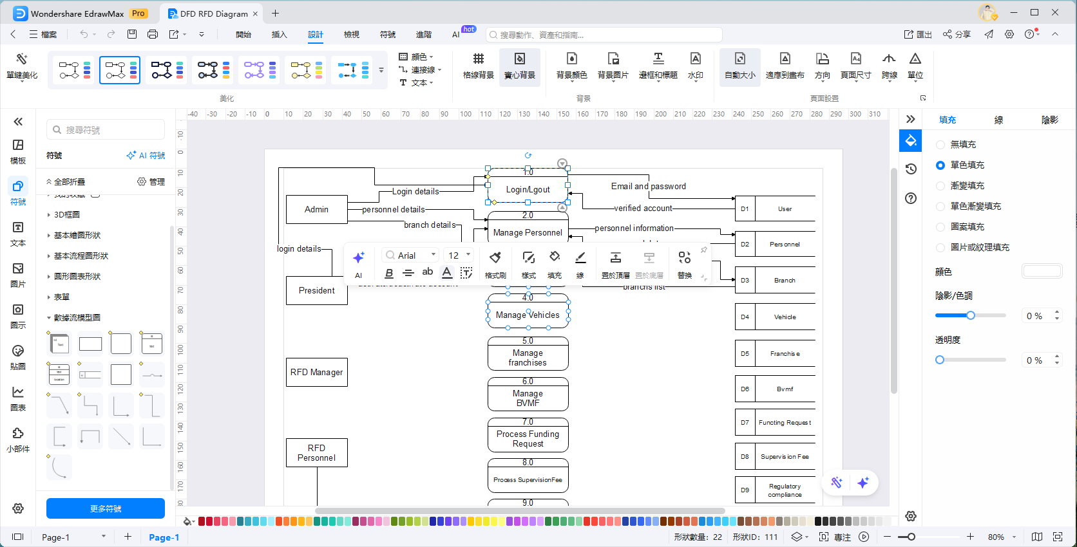This screenshot has width=1077, height=547.
Task: Open the templates (模板) sidebar icon
Action: [x=18, y=151]
